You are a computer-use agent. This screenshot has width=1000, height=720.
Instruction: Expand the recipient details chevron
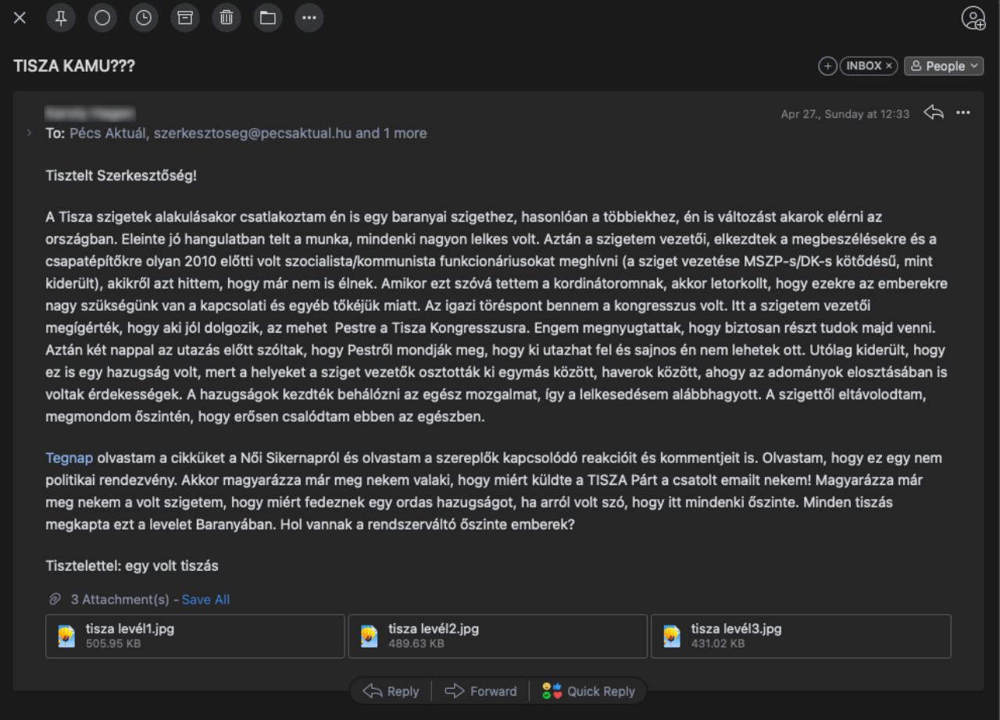(30, 134)
